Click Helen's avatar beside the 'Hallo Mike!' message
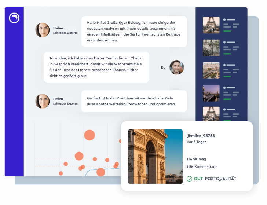 point(42,30)
